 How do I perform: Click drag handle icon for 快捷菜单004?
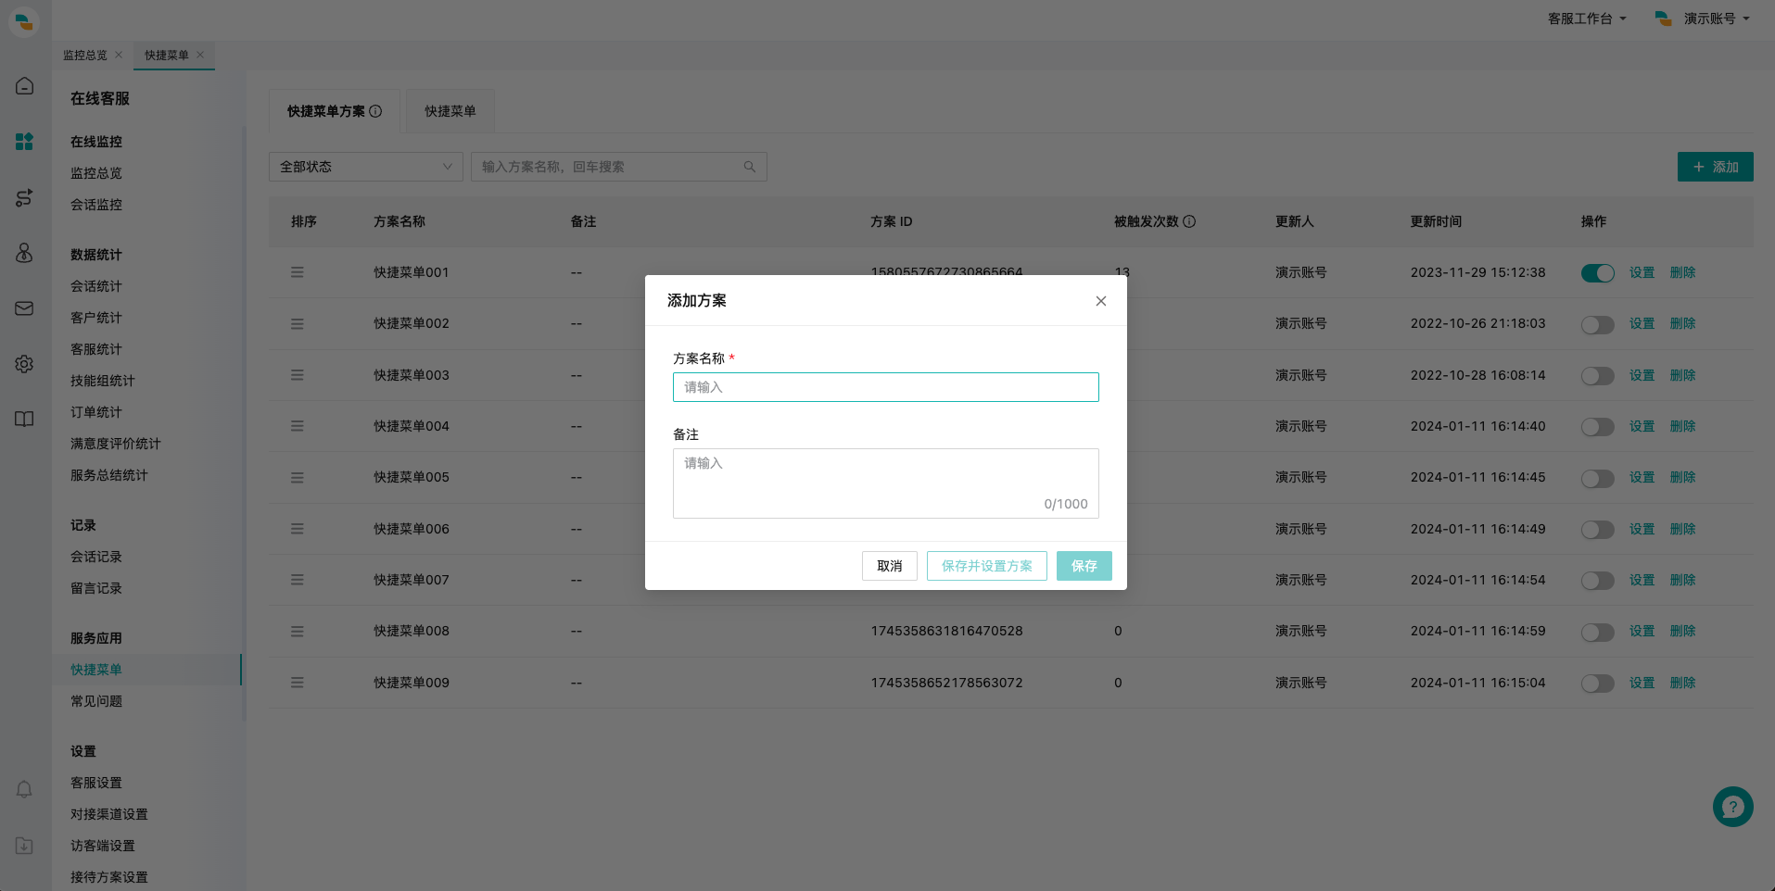point(298,426)
